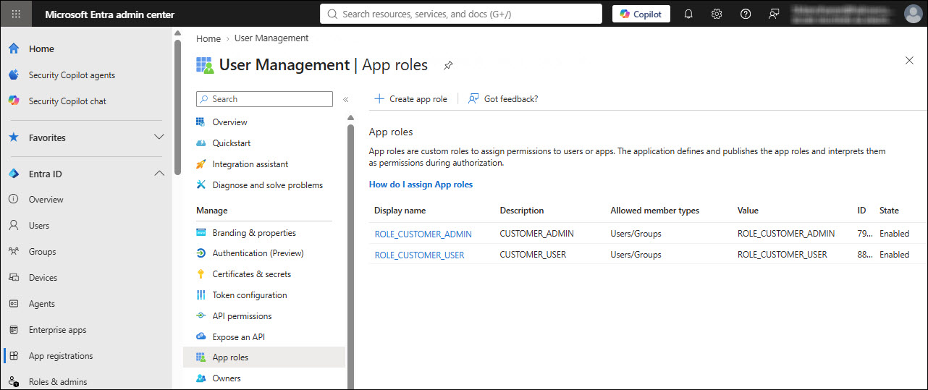The image size is (928, 390).
Task: Pin the User Management page
Action: coord(448,66)
